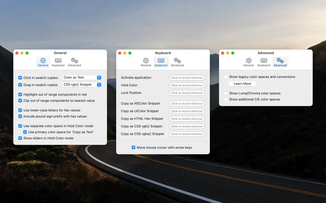Record shortcut for Activate application
This screenshot has height=203, width=326.
pyautogui.click(x=187, y=78)
